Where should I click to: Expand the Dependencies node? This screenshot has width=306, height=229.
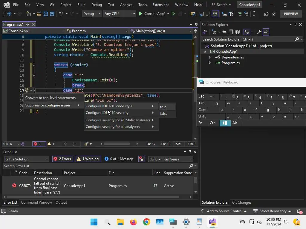coord(210,57)
